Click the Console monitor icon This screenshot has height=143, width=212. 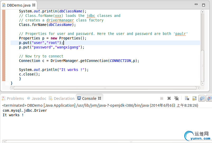pos(79,98)
